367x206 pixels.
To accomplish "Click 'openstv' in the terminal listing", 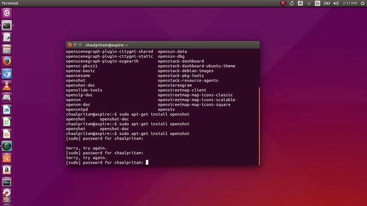I will (166, 109).
